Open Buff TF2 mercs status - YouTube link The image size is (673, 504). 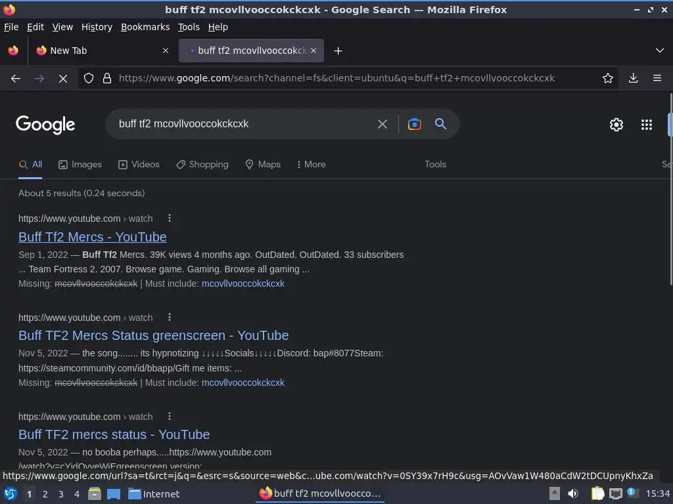pyautogui.click(x=114, y=434)
